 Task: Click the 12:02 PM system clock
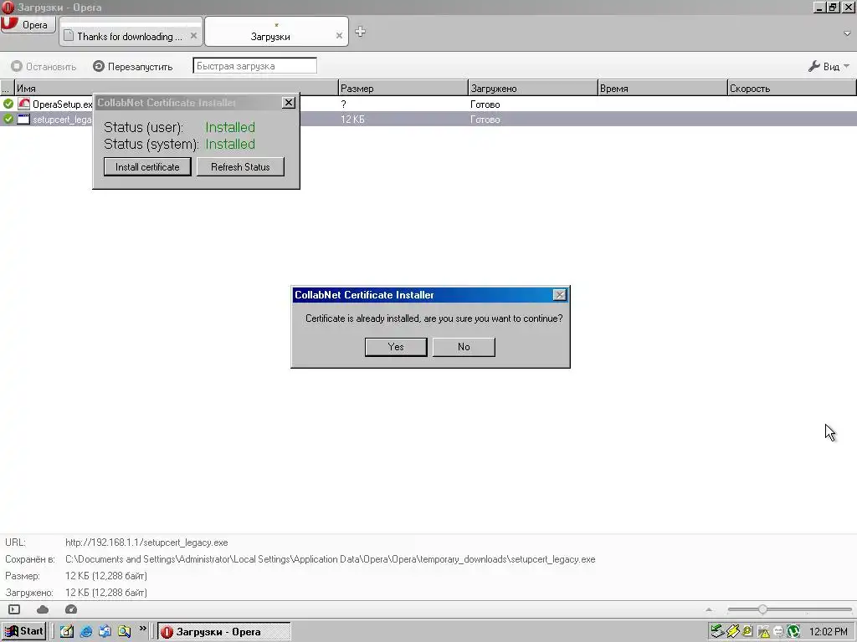829,632
